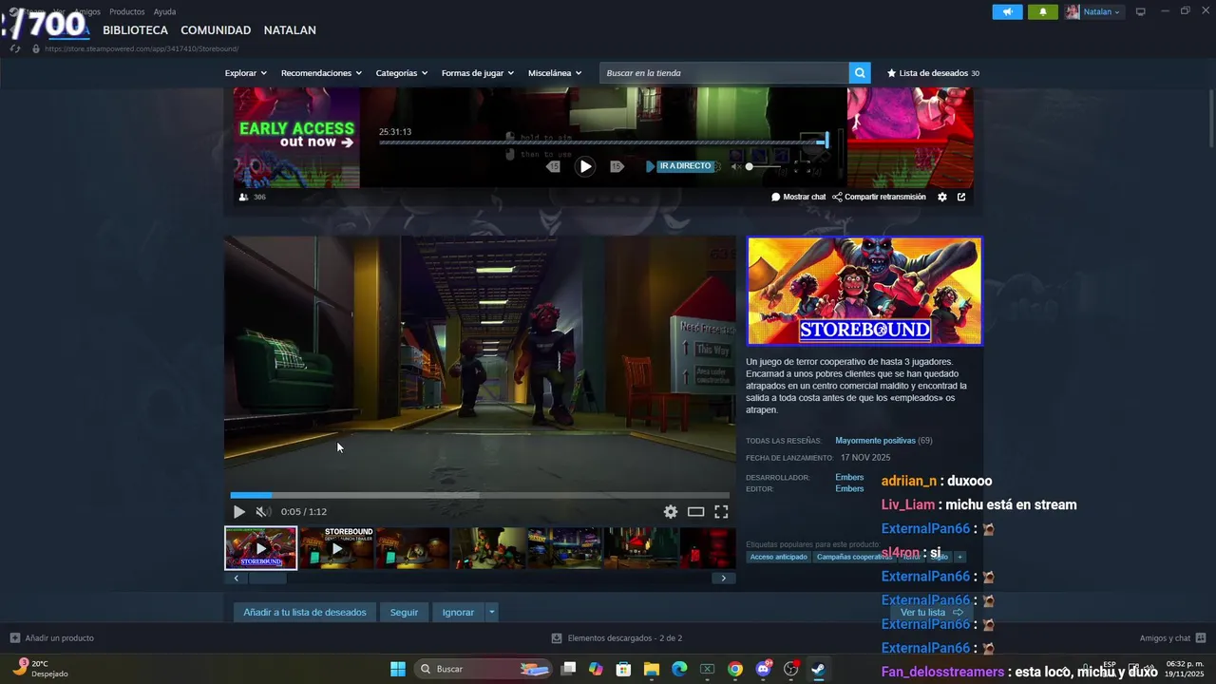The image size is (1216, 684).
Task: Open the Ayuda menu
Action: (164, 11)
